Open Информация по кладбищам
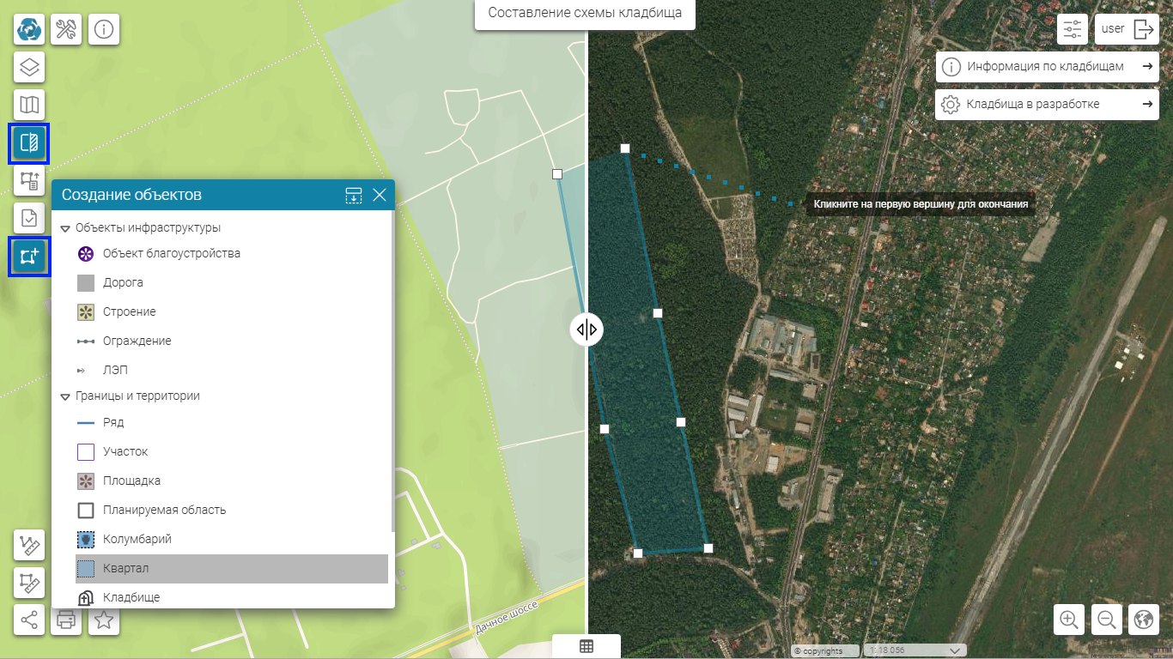 point(1046,66)
